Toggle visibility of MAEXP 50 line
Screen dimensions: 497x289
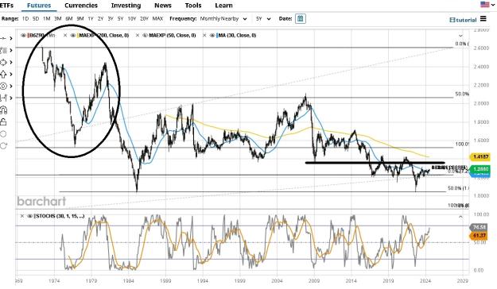(x=146, y=36)
